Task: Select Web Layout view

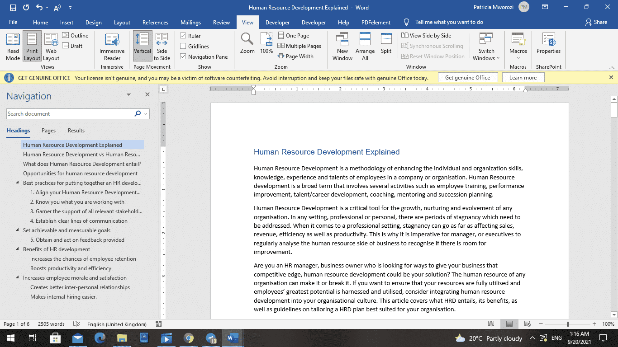Action: [51, 45]
